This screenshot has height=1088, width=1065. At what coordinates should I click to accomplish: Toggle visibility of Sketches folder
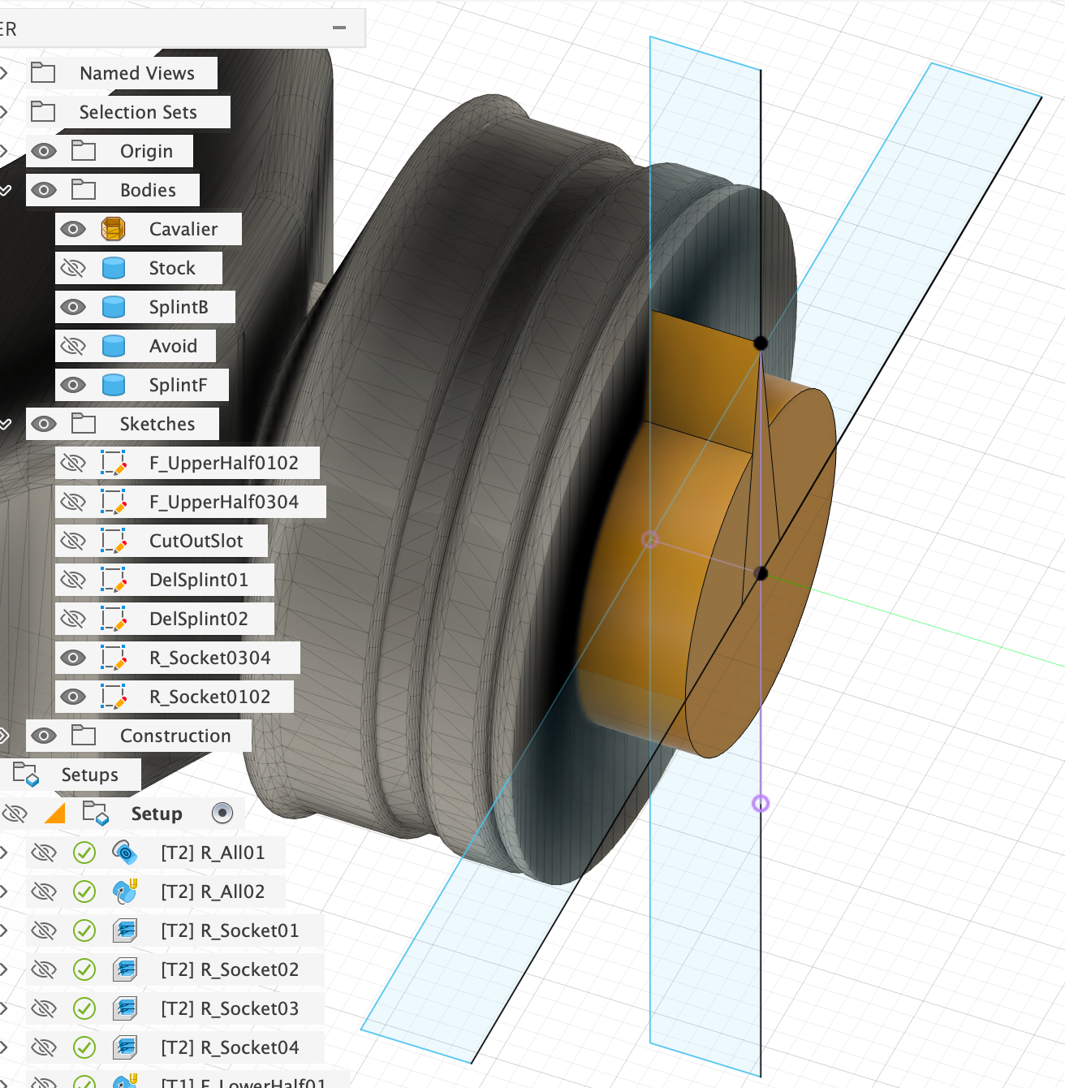click(x=44, y=424)
